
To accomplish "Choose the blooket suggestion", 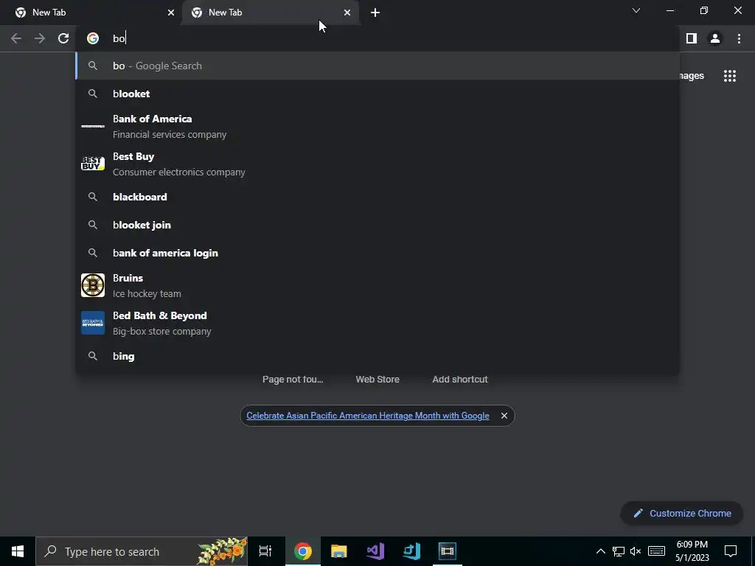I will pyautogui.click(x=378, y=94).
